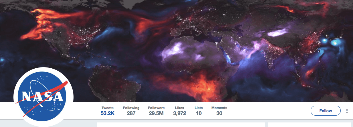This screenshot has width=353, height=127.
Task: Open the Lists tab label
Action: click(x=199, y=108)
